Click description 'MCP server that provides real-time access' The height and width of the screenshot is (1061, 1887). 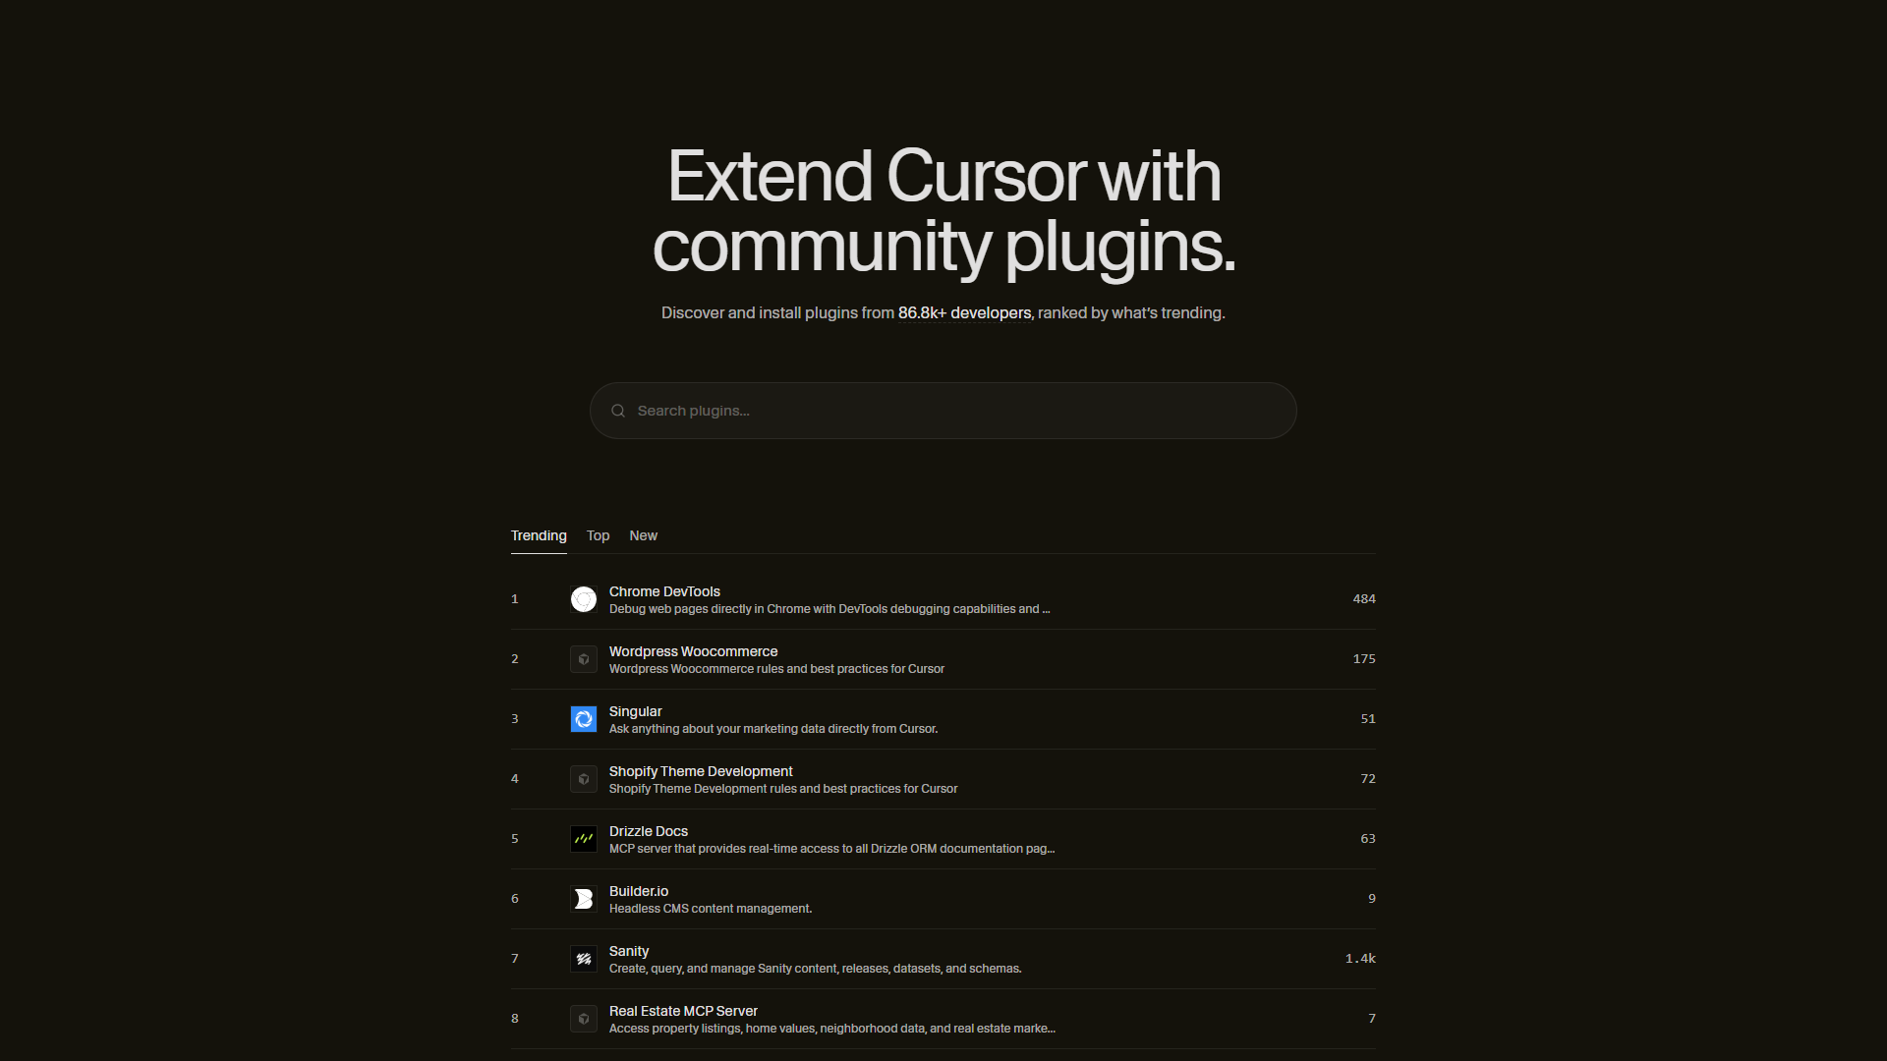[831, 849]
